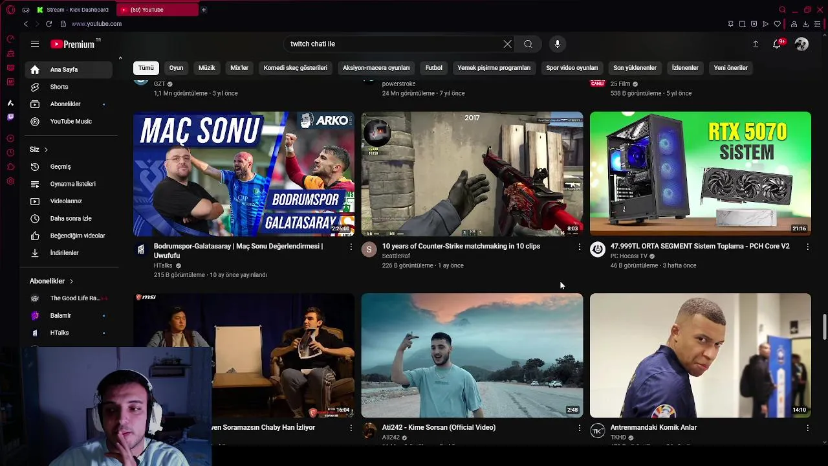
Task: Select the (59) YouTube tab
Action: coord(157,10)
